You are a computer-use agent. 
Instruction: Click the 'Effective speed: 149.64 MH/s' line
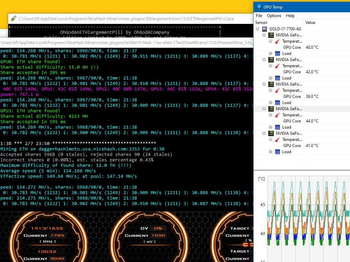tap(68, 176)
